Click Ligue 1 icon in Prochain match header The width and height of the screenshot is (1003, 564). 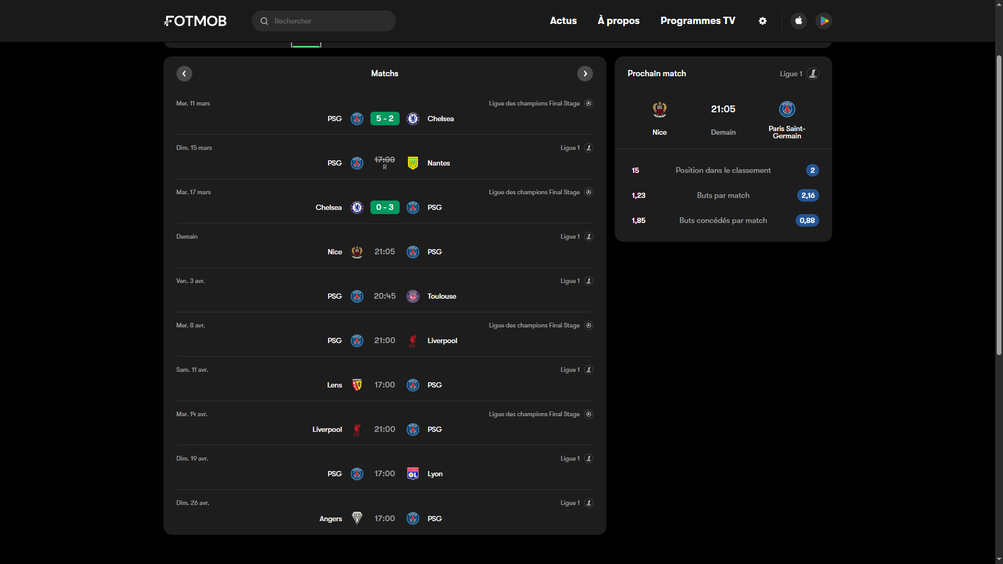pos(813,74)
